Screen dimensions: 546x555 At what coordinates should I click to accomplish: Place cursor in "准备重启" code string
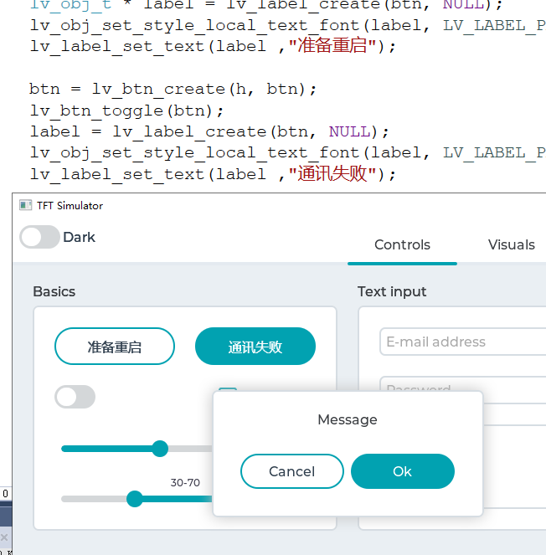(x=332, y=46)
